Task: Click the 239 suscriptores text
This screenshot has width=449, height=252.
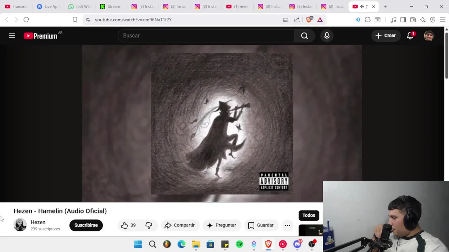Action: pos(45,229)
